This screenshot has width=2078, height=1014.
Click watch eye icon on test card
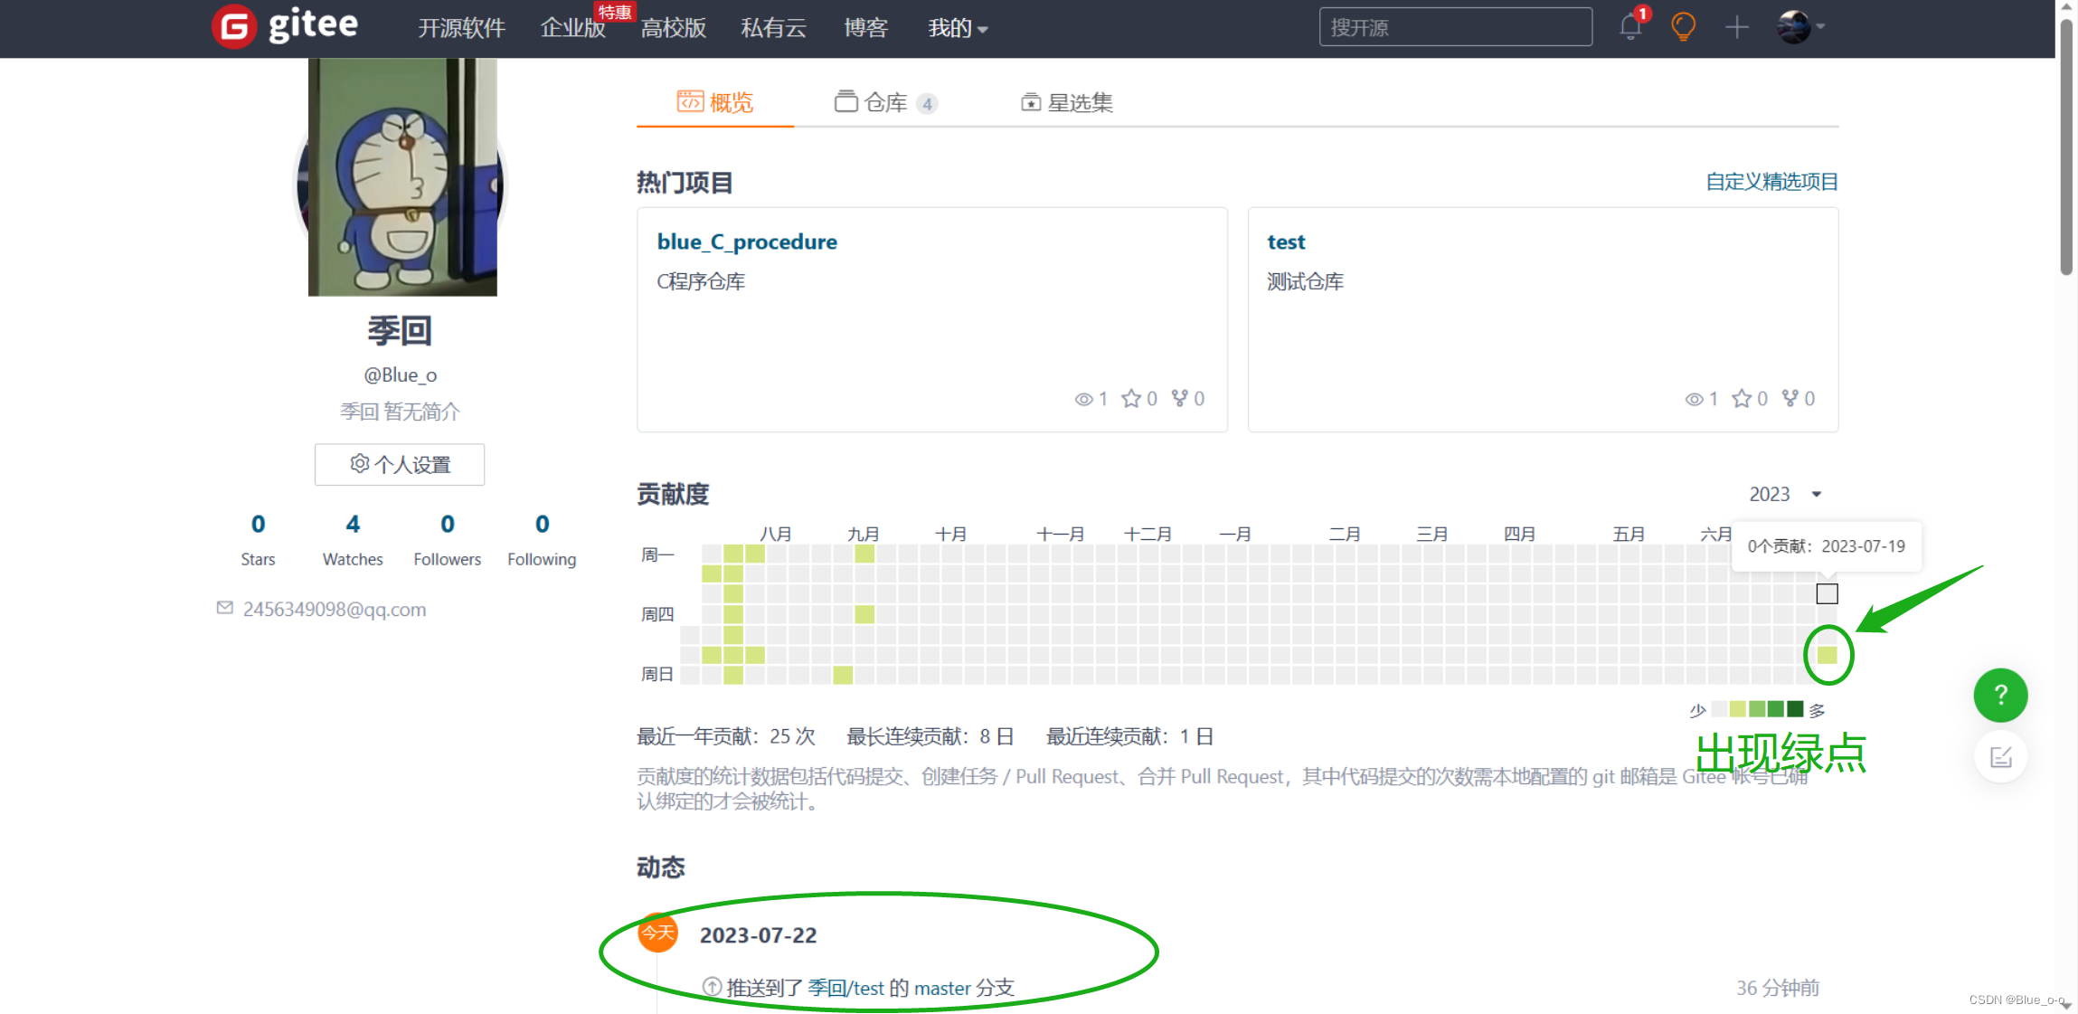pos(1694,399)
